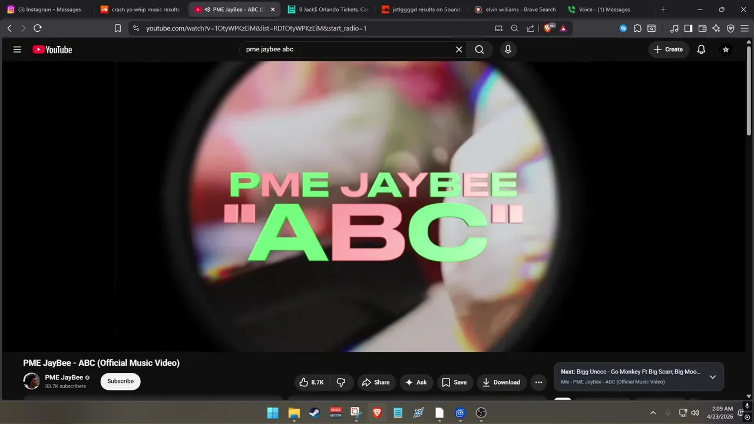The image size is (754, 424).
Task: Open the Extensions puzzle icon
Action: click(637, 28)
